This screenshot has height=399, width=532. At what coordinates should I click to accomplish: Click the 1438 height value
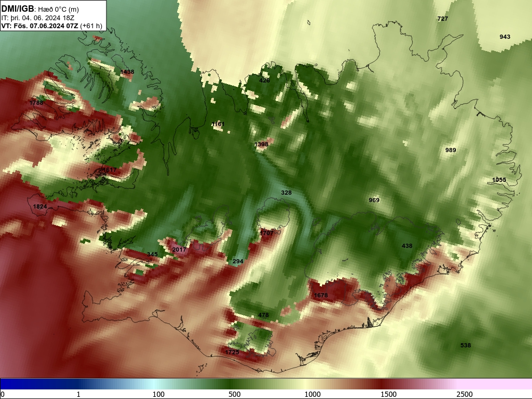[x=127, y=72]
